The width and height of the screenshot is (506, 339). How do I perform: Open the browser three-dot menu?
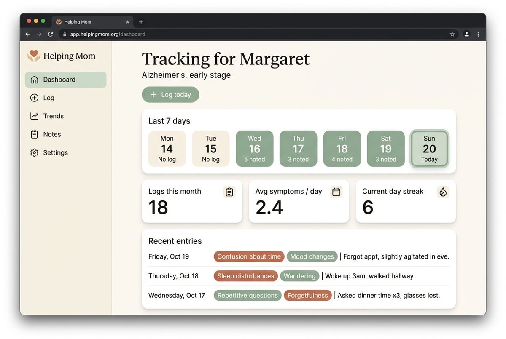click(x=478, y=34)
